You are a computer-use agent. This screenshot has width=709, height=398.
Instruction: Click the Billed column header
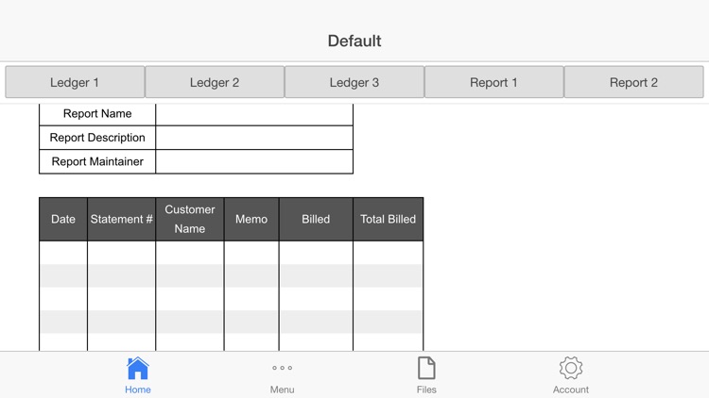316,220
